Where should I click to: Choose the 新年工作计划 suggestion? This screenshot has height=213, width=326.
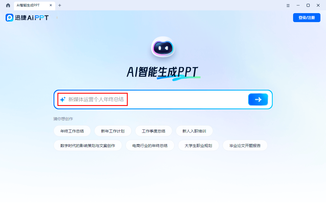[113, 131]
